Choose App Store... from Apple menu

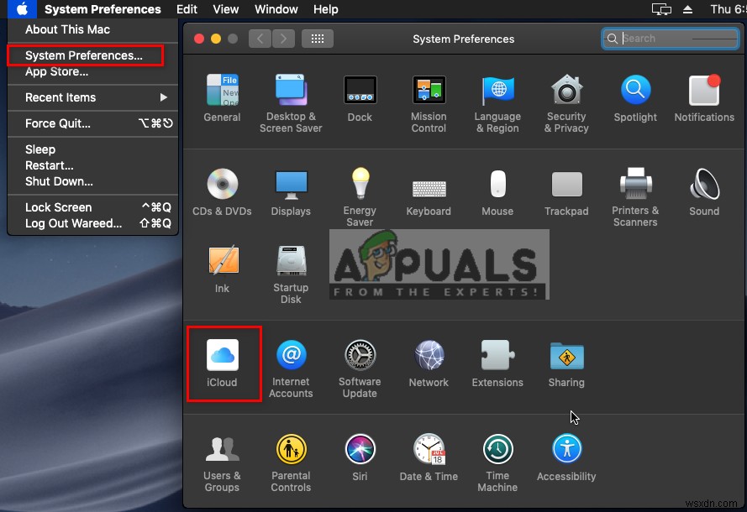point(93,72)
